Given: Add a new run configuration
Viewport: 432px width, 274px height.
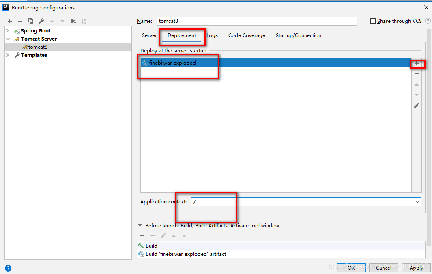Looking at the screenshot, I should 9,21.
